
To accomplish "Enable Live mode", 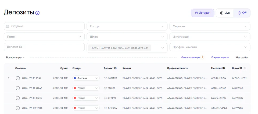I will click(225, 13).
